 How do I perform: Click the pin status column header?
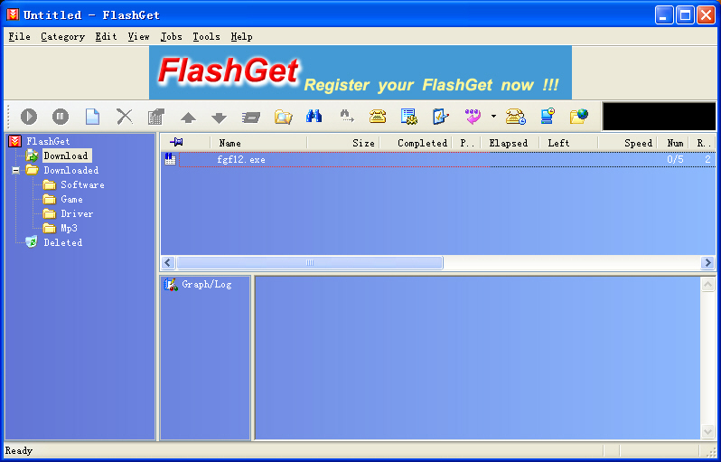(x=185, y=143)
